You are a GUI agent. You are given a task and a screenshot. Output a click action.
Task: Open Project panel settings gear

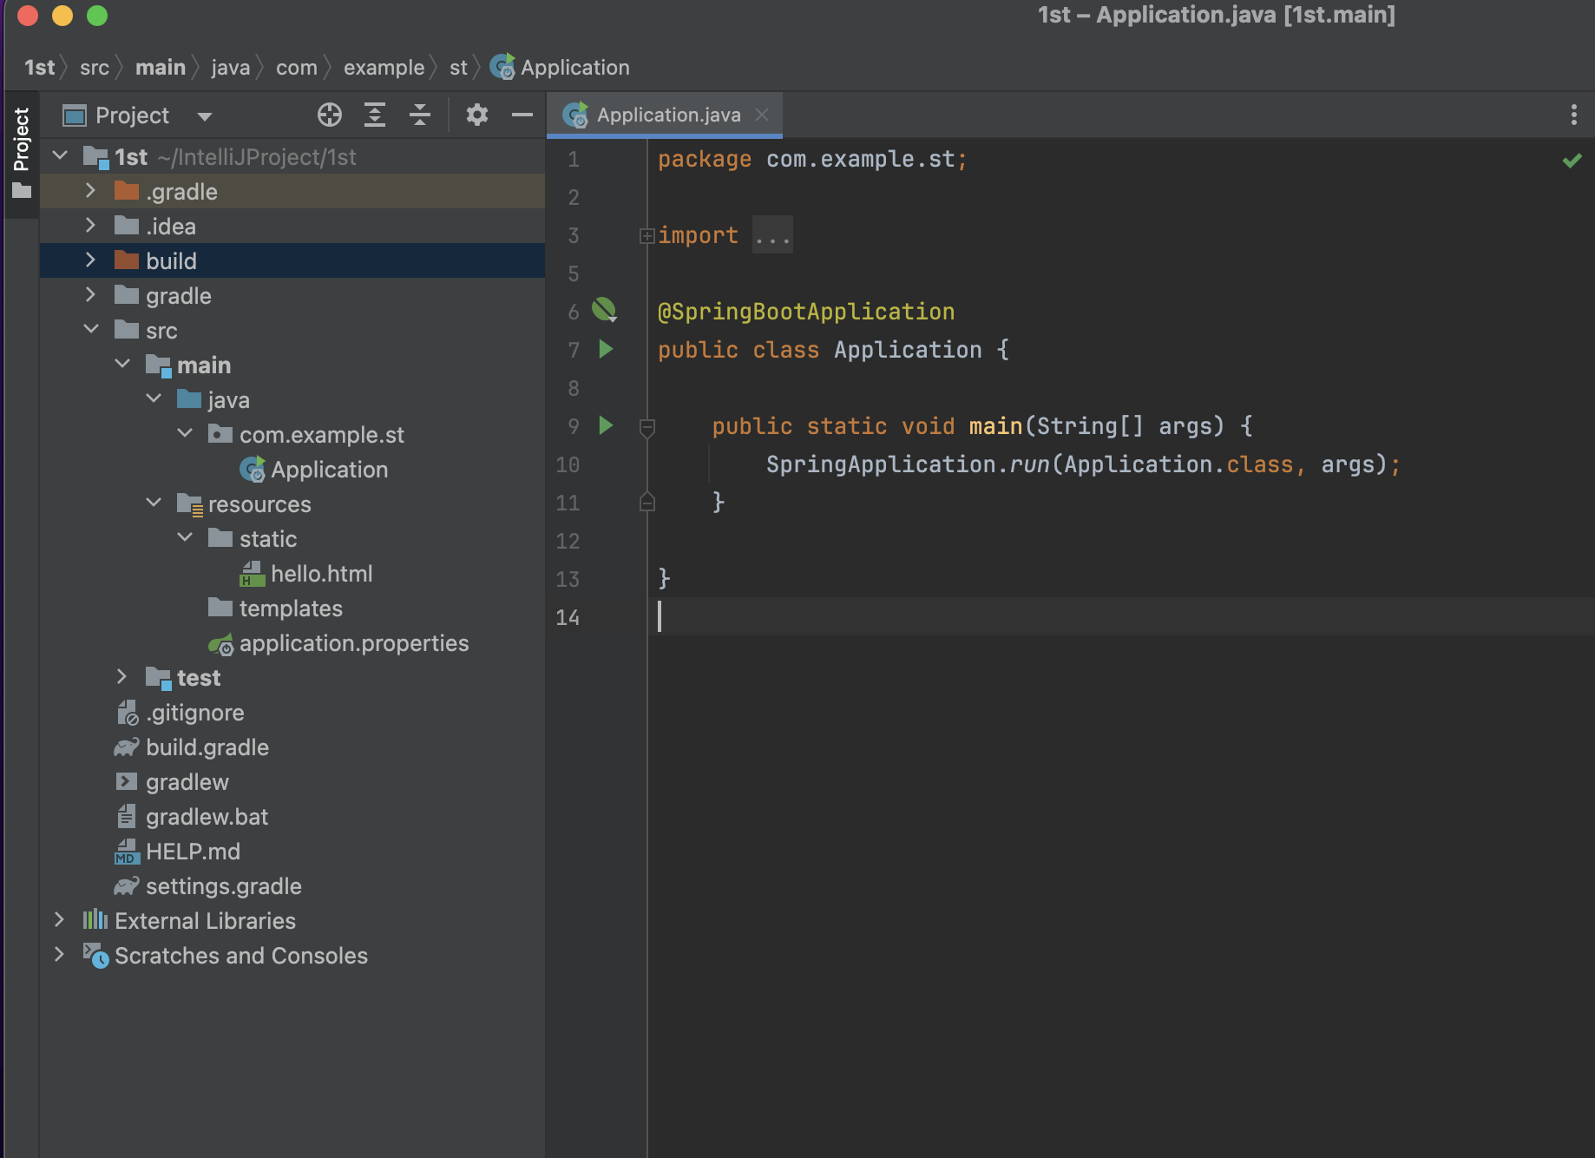(x=477, y=115)
